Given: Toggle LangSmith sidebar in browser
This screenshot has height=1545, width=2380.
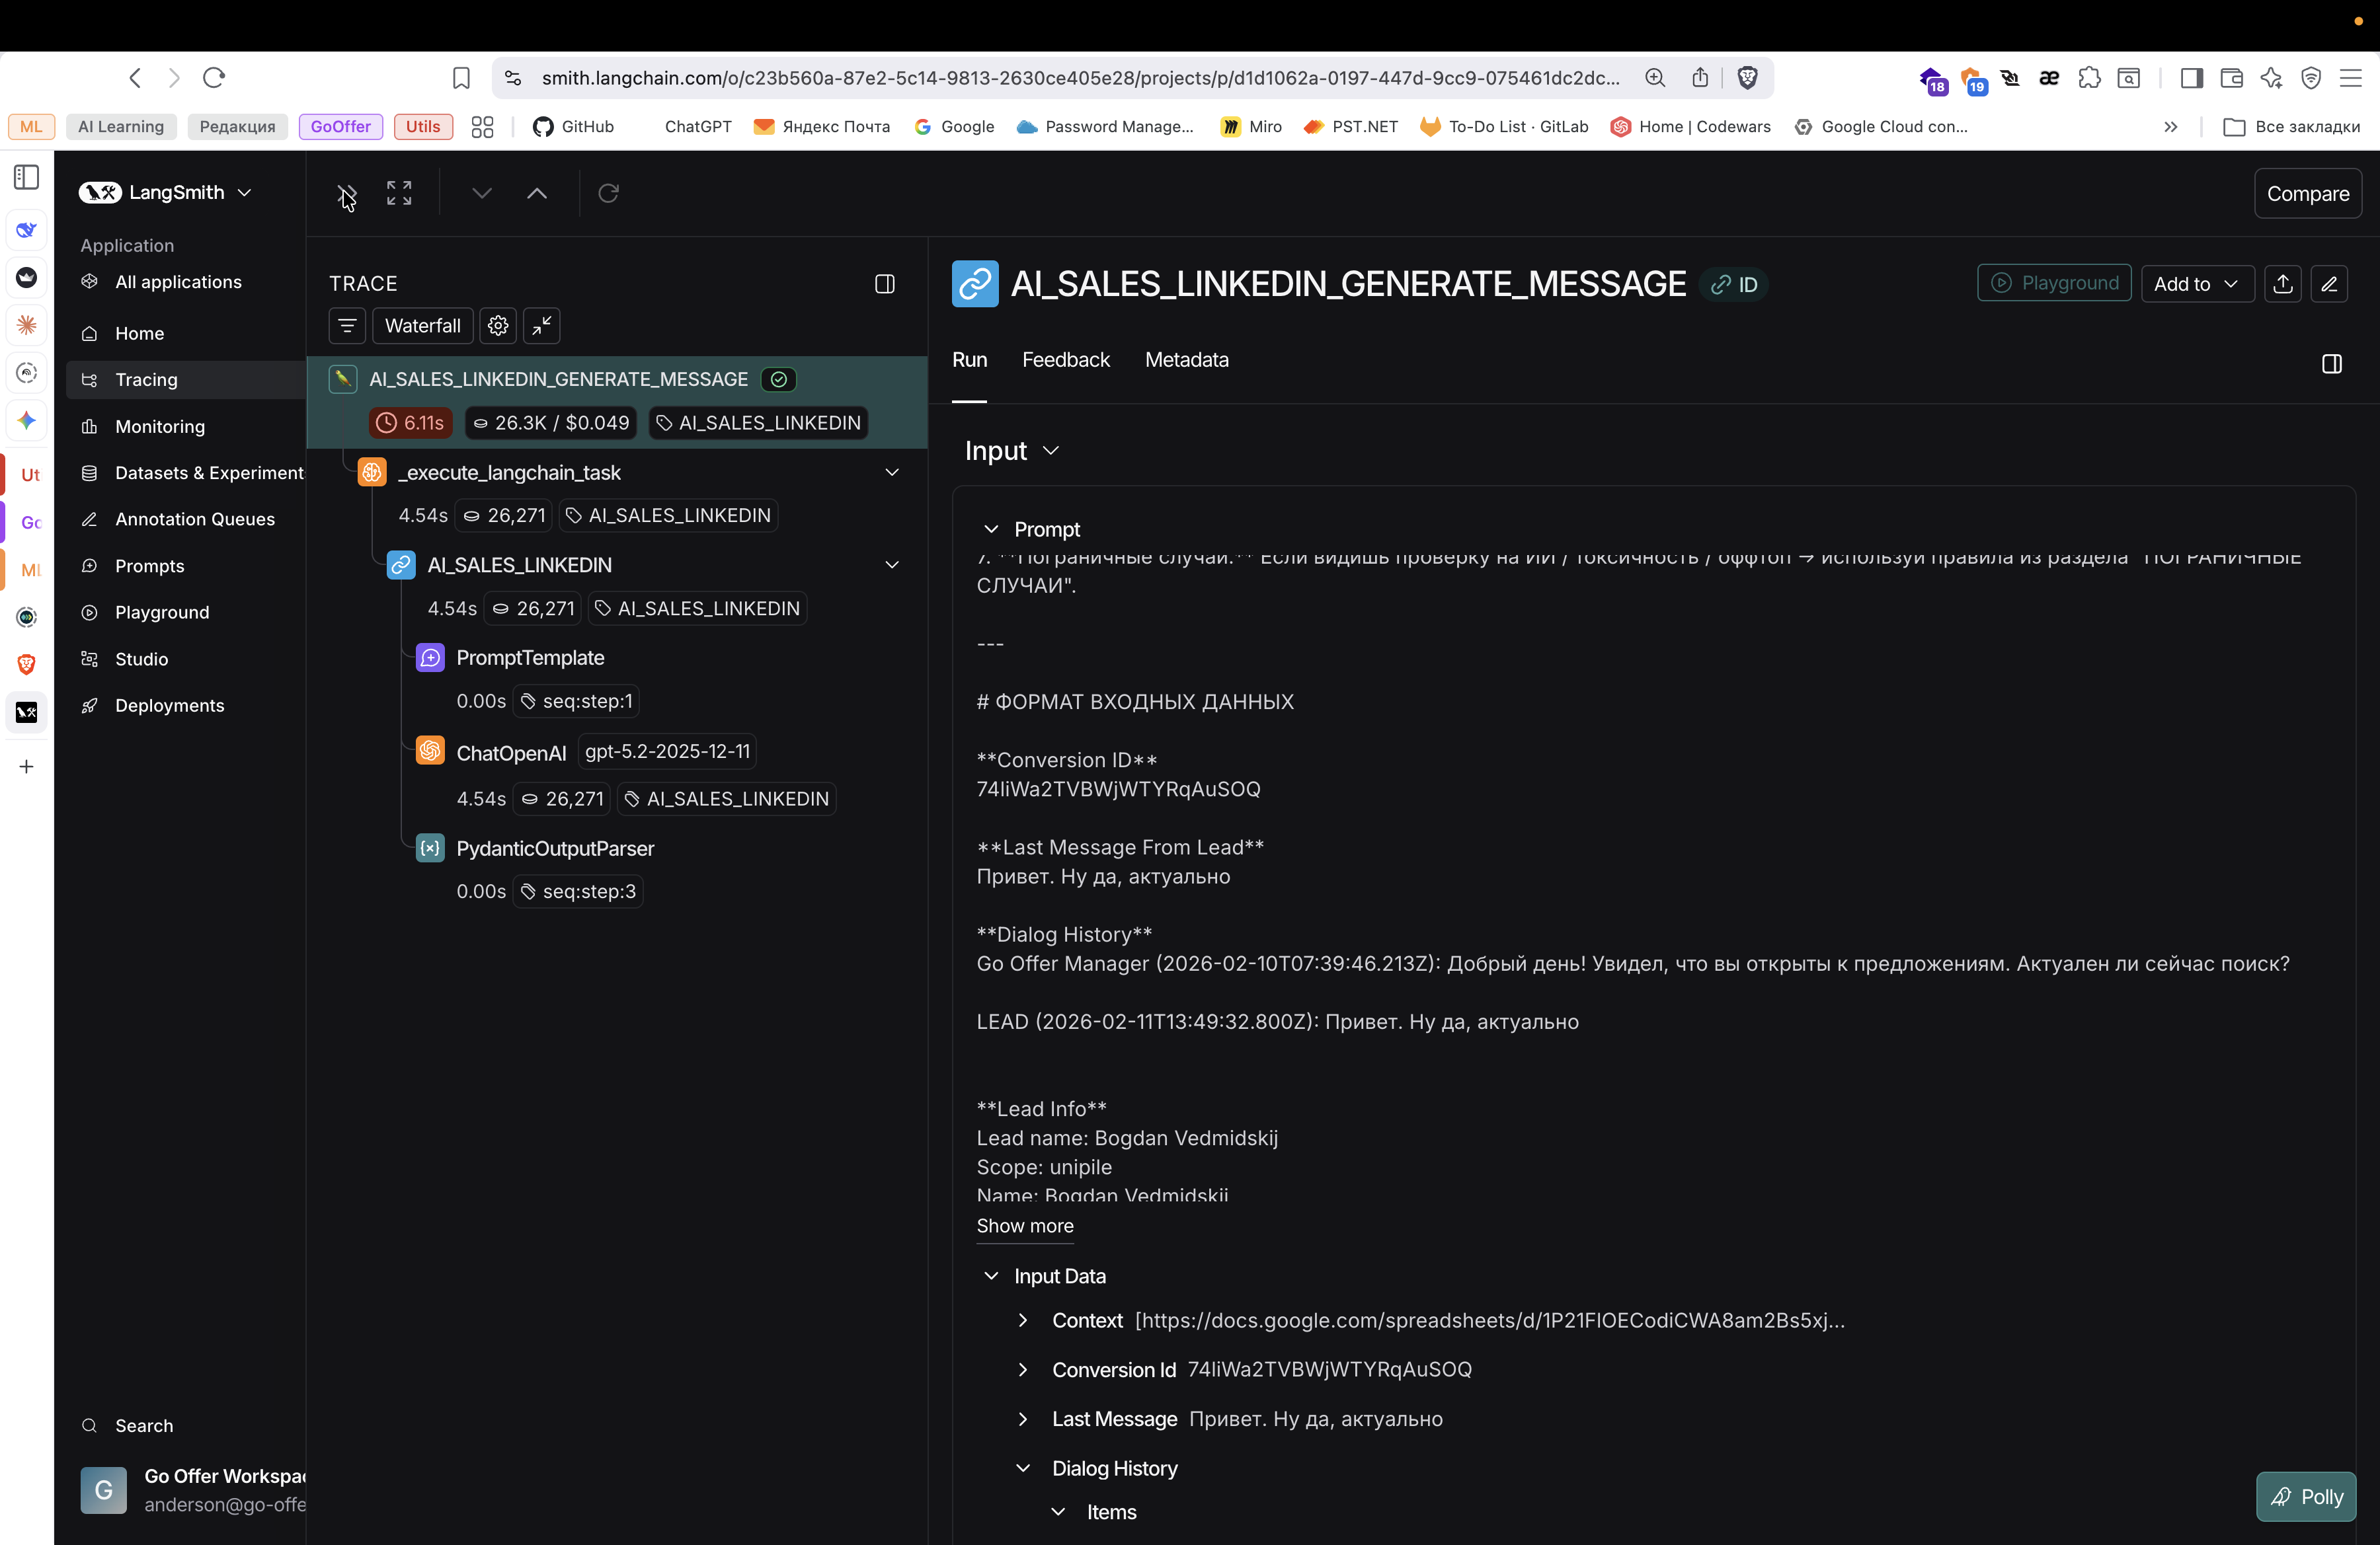Looking at the screenshot, I should (27, 178).
